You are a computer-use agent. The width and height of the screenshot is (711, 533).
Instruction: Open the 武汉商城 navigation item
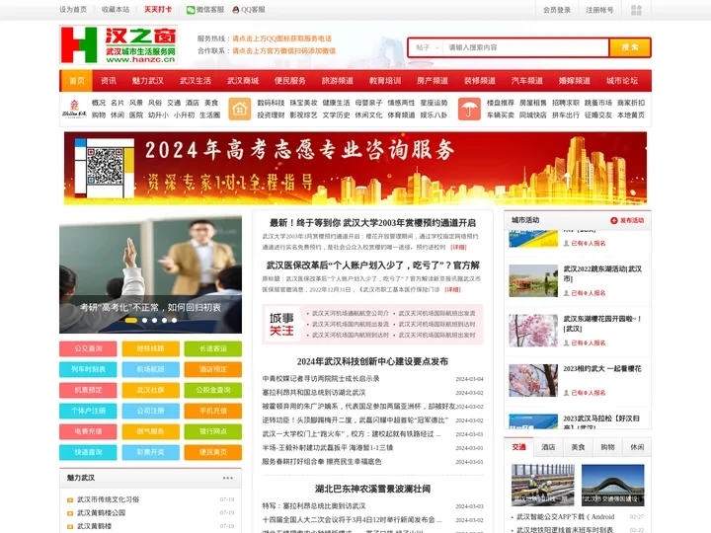pos(243,81)
